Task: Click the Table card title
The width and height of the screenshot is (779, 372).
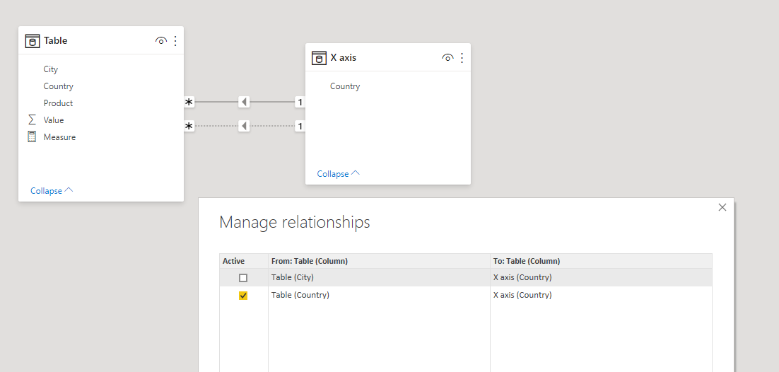Action: pyautogui.click(x=56, y=41)
